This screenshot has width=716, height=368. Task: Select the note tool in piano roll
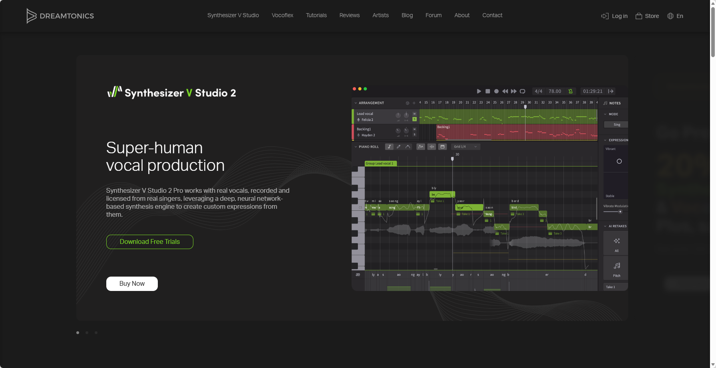389,147
